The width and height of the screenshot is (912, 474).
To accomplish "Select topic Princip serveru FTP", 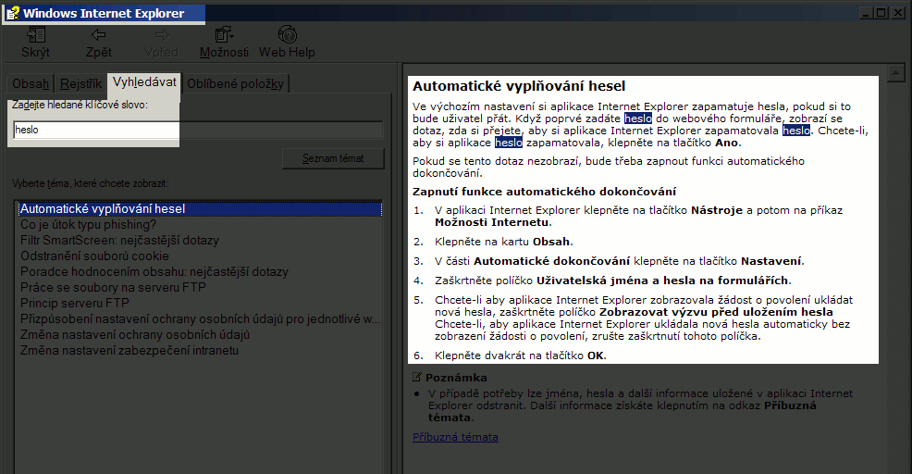I will pyautogui.click(x=74, y=303).
